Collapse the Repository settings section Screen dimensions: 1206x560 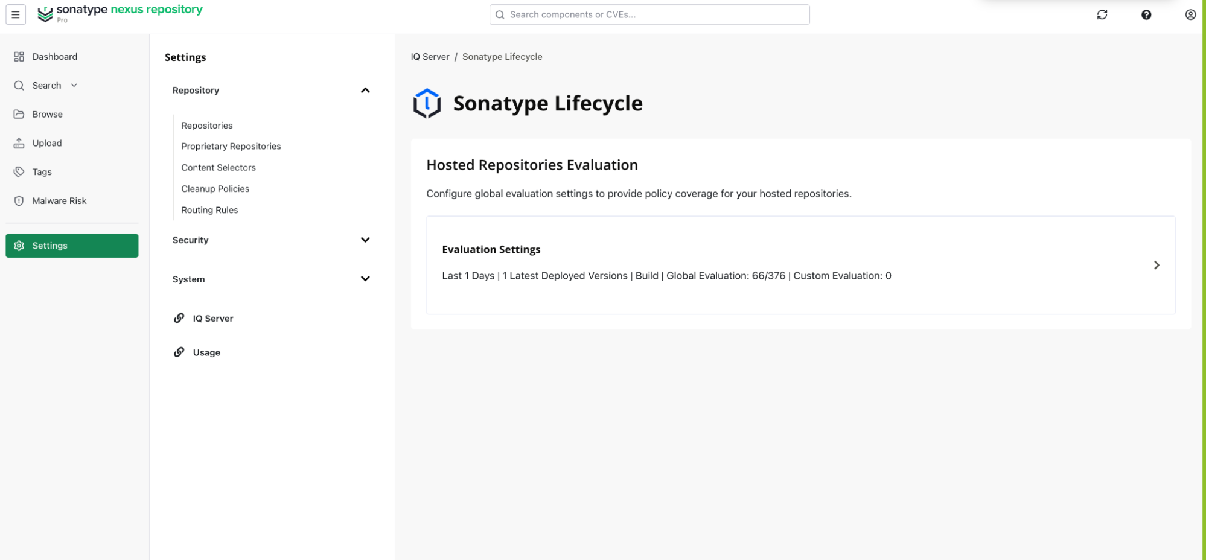365,91
